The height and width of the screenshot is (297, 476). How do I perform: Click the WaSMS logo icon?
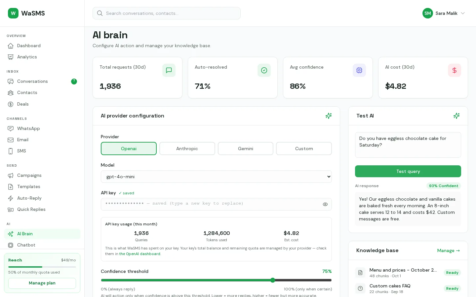(13, 13)
